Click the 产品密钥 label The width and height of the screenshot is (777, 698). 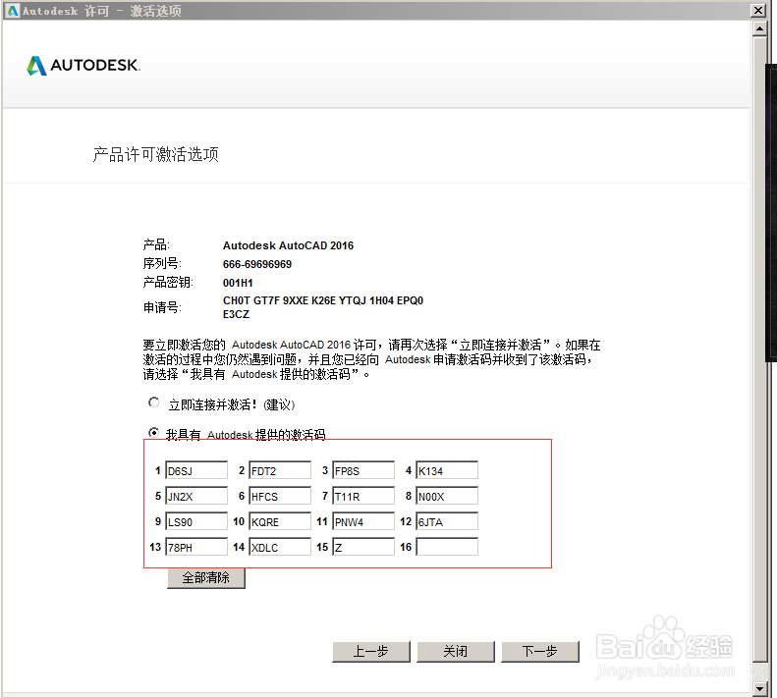pos(168,283)
